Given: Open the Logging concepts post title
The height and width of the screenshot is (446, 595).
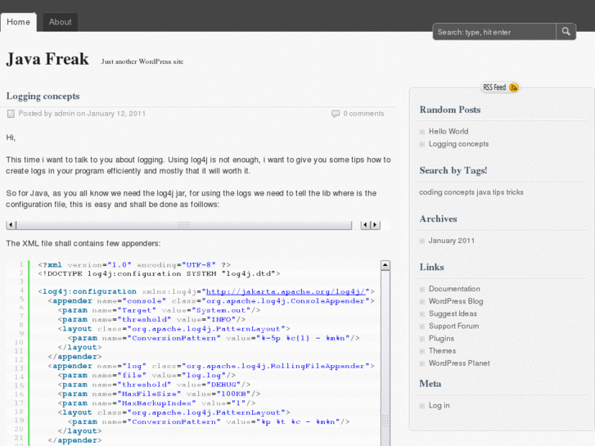Looking at the screenshot, I should point(43,96).
